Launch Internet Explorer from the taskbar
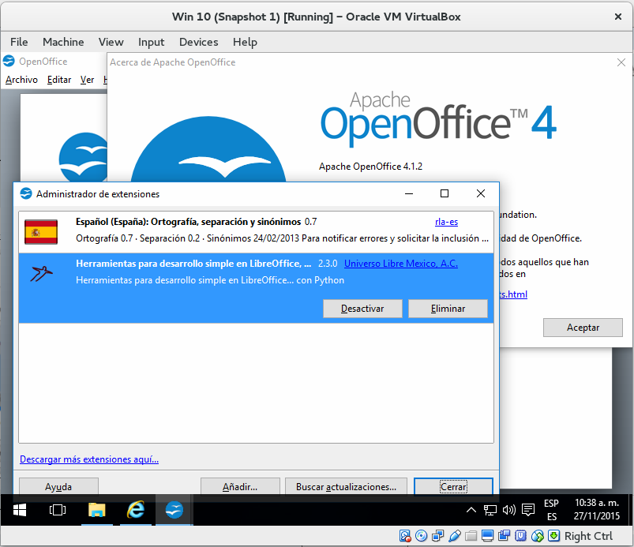The height and width of the screenshot is (547, 634). pyautogui.click(x=136, y=510)
